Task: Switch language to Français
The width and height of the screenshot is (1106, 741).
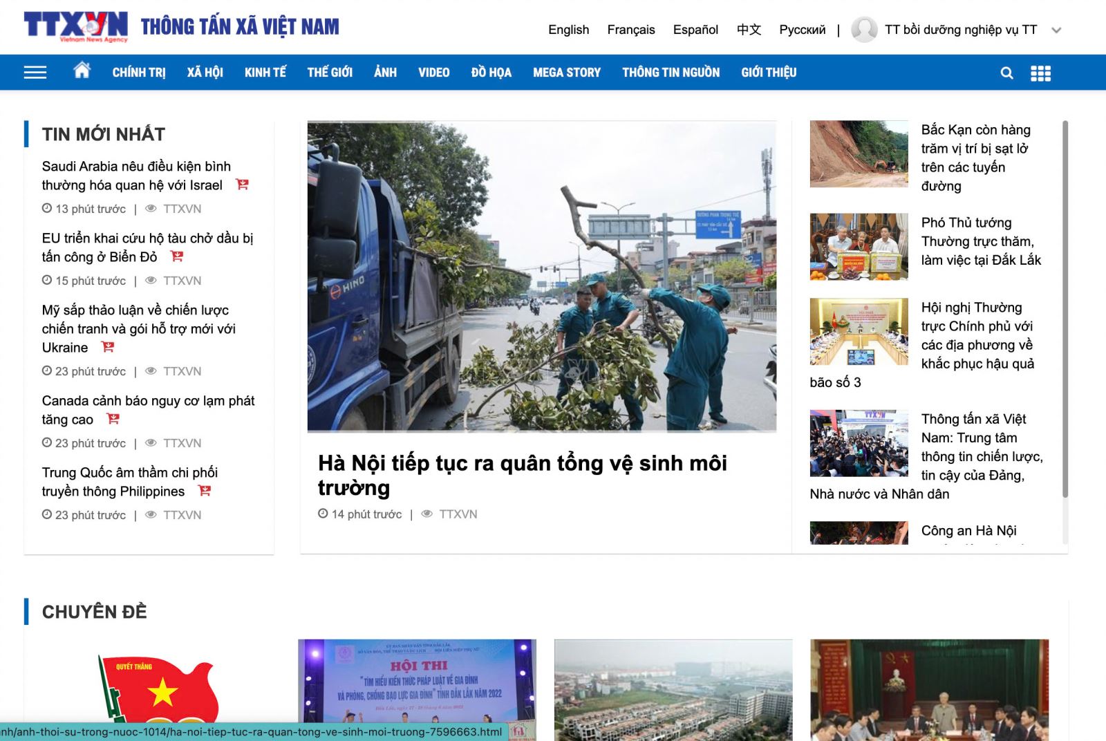Action: pyautogui.click(x=630, y=30)
